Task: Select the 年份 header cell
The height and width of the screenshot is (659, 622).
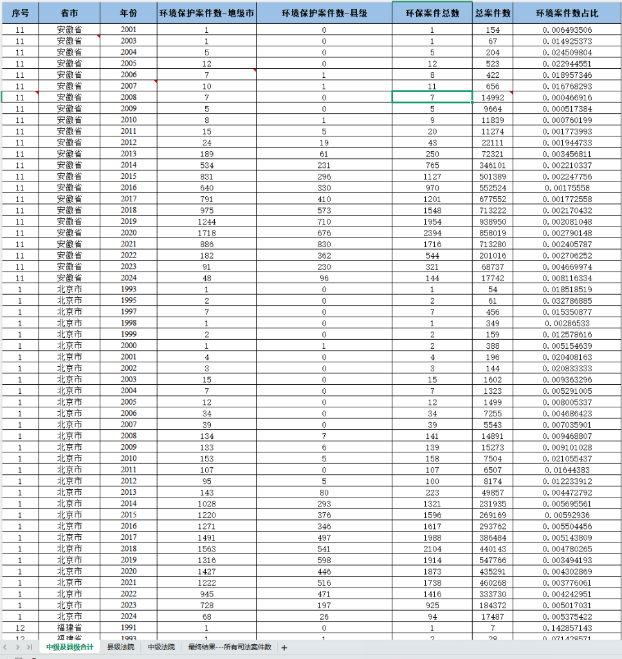Action: [129, 13]
